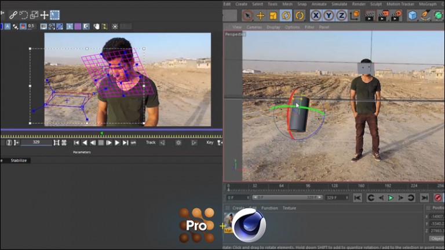Click the red record keyframe button
Screen dimensions: 445x250
pyautogui.click(x=437, y=198)
